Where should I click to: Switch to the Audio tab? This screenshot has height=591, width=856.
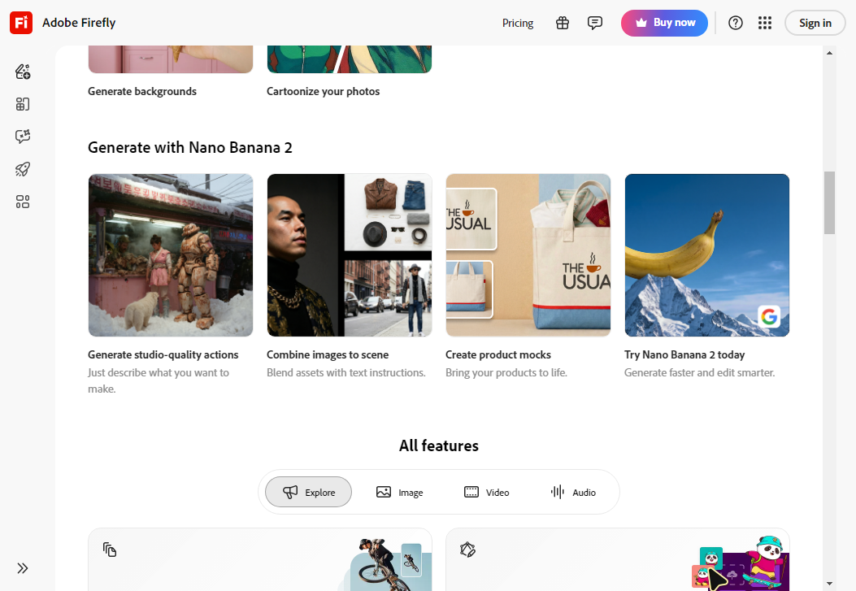point(572,492)
